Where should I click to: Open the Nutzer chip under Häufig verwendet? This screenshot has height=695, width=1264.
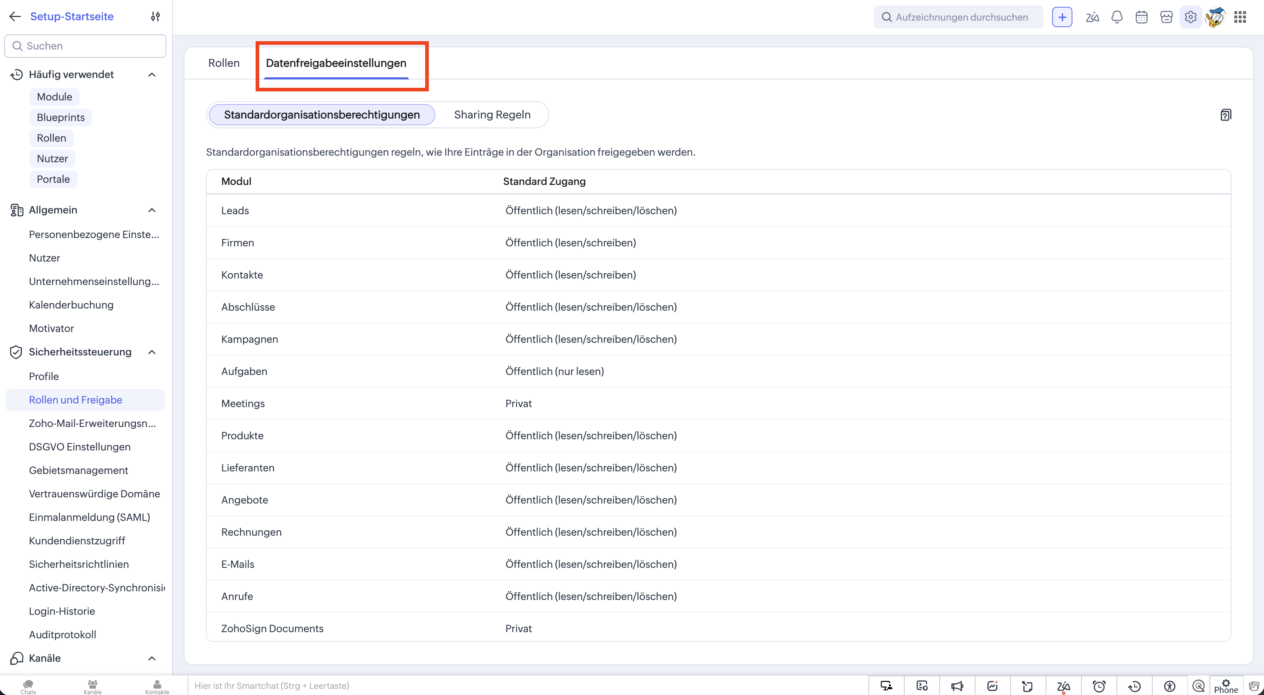click(52, 159)
